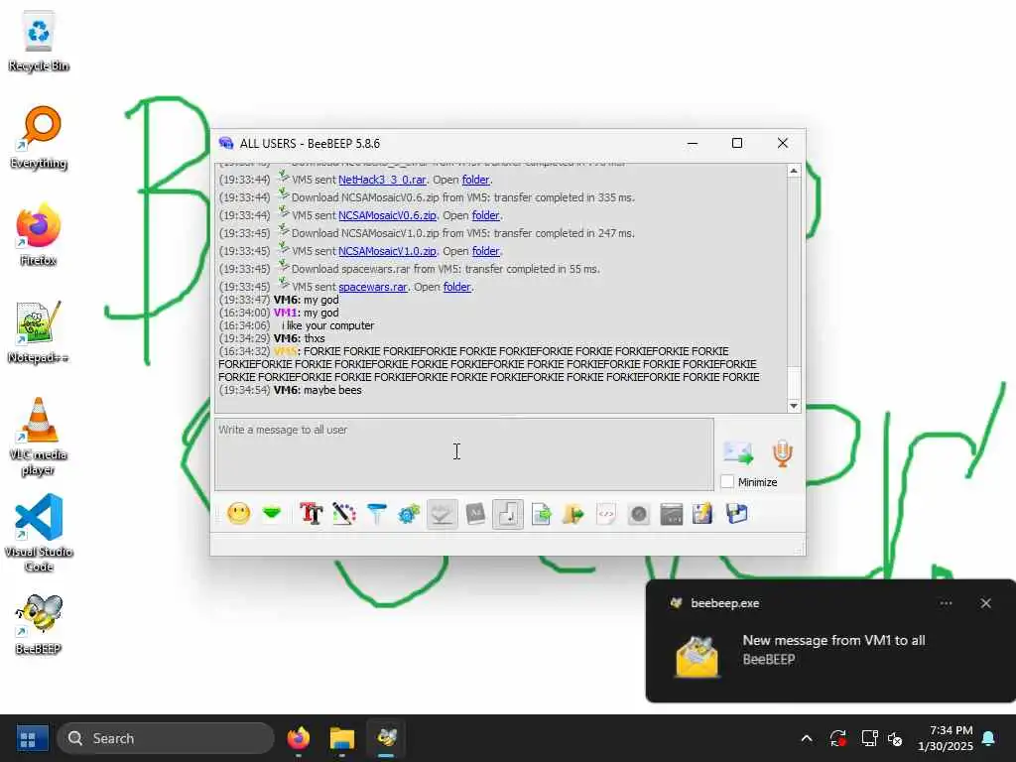Select the BeeBEEP desktop shortcut

point(39,623)
